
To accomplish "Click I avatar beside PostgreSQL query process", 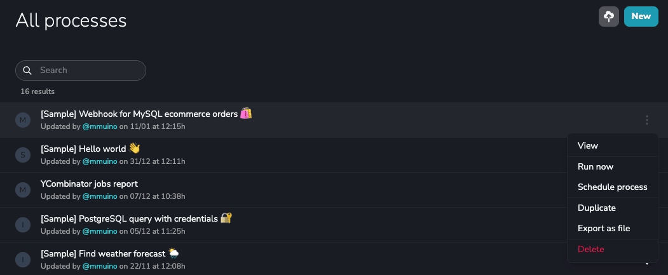I will click(23, 225).
